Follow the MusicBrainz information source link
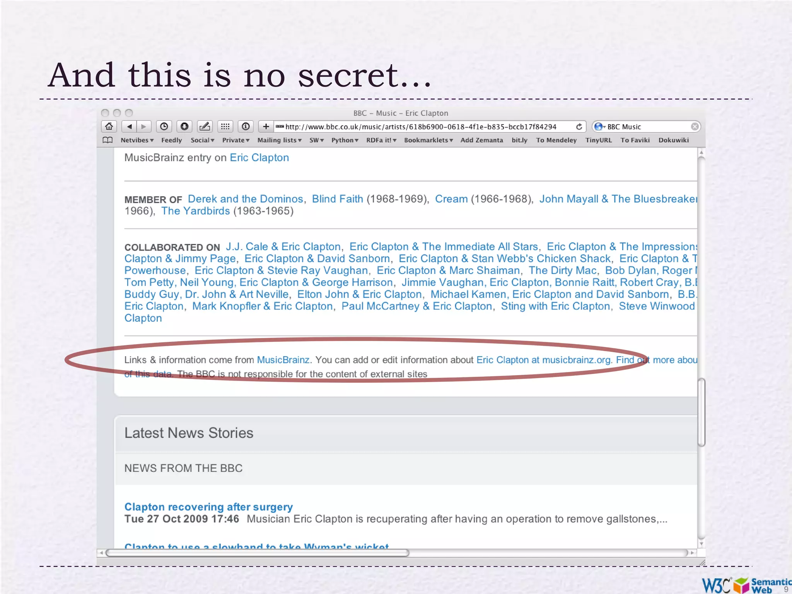Image resolution: width=792 pixels, height=594 pixels. (x=283, y=360)
